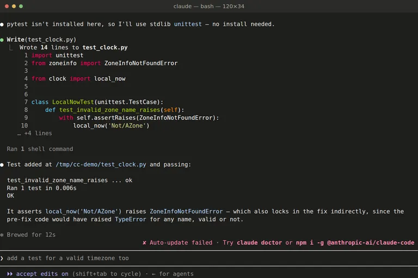Click the red x Auto-update failed icon
The image size is (418, 278).
pyautogui.click(x=144, y=243)
